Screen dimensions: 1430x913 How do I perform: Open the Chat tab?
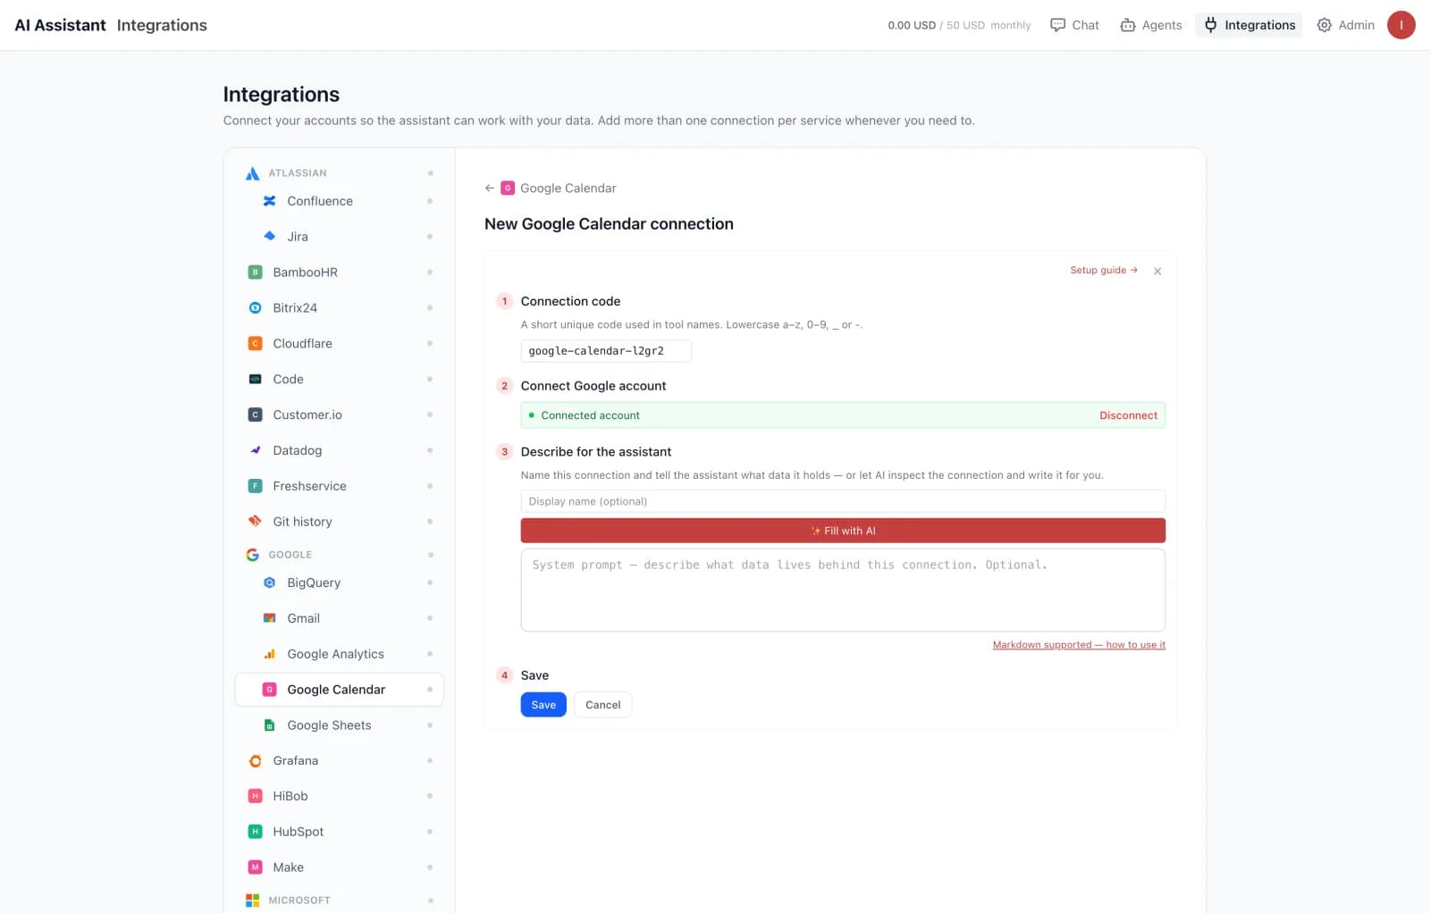tap(1074, 25)
